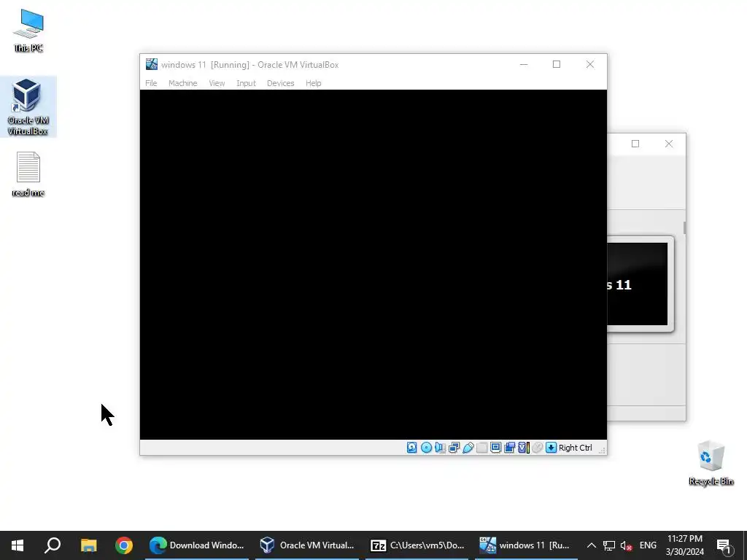Maximize the VirtualBox Manager window behind
747x560 pixels.
(635, 144)
